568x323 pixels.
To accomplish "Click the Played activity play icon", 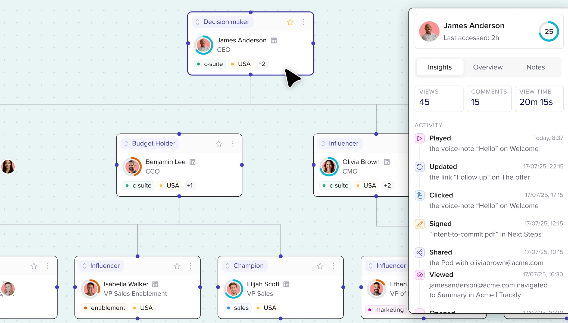I will (x=420, y=138).
